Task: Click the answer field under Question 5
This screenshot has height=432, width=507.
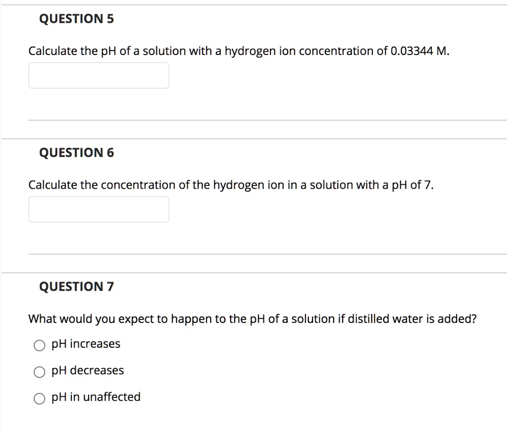Action: click(99, 75)
